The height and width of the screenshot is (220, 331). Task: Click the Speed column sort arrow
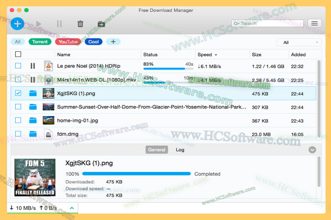click(x=216, y=55)
